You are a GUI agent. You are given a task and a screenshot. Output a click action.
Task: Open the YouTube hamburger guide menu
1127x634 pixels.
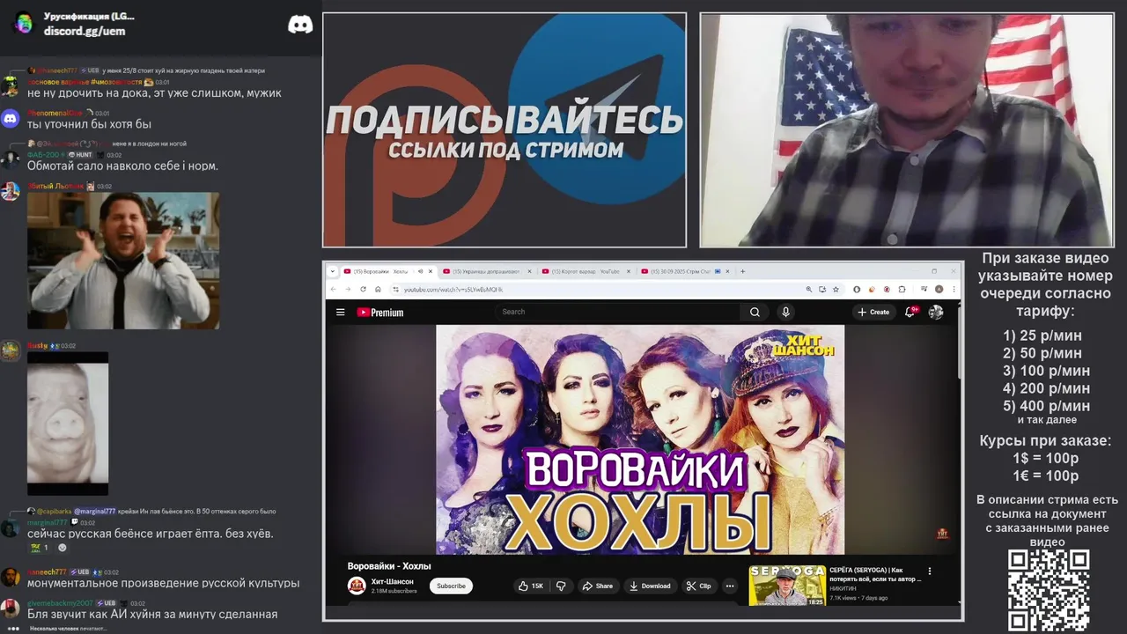340,312
